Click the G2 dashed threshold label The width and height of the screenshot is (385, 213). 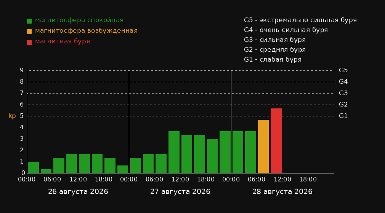coord(343,105)
